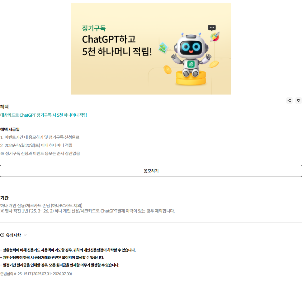The height and width of the screenshot is (283, 303).
Task: Click the dark speech bubble icon in banner
Action: [212, 28]
